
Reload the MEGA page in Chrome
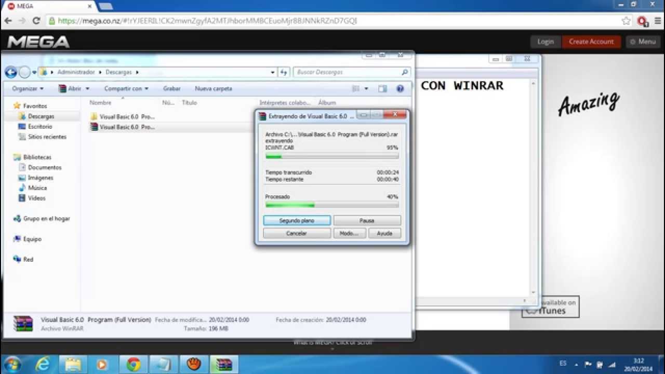point(36,21)
